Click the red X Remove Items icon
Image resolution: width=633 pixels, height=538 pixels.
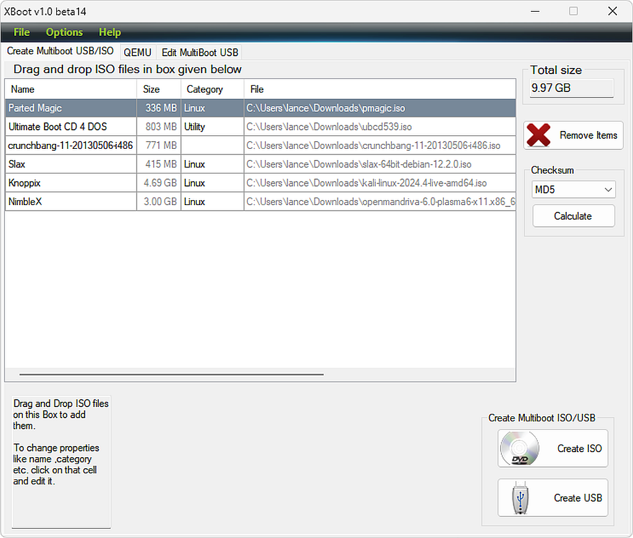[x=538, y=135]
